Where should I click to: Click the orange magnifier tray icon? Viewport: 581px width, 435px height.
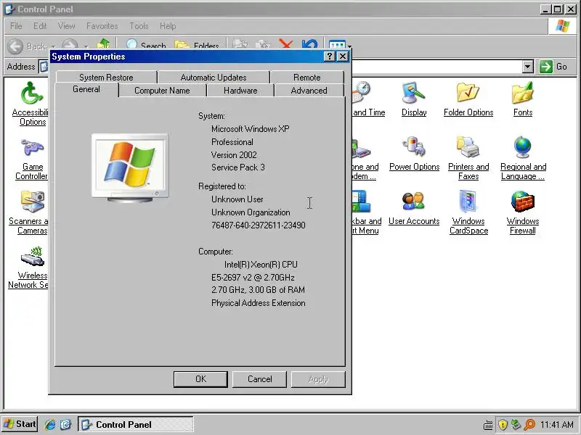[529, 424]
